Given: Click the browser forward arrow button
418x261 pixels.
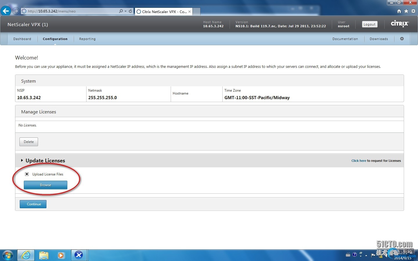Looking at the screenshot, I should 16,11.
